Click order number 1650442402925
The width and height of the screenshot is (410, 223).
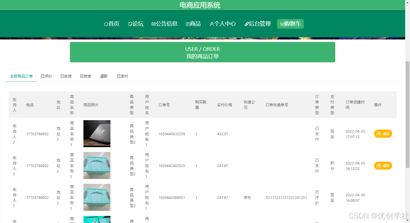click(x=172, y=166)
